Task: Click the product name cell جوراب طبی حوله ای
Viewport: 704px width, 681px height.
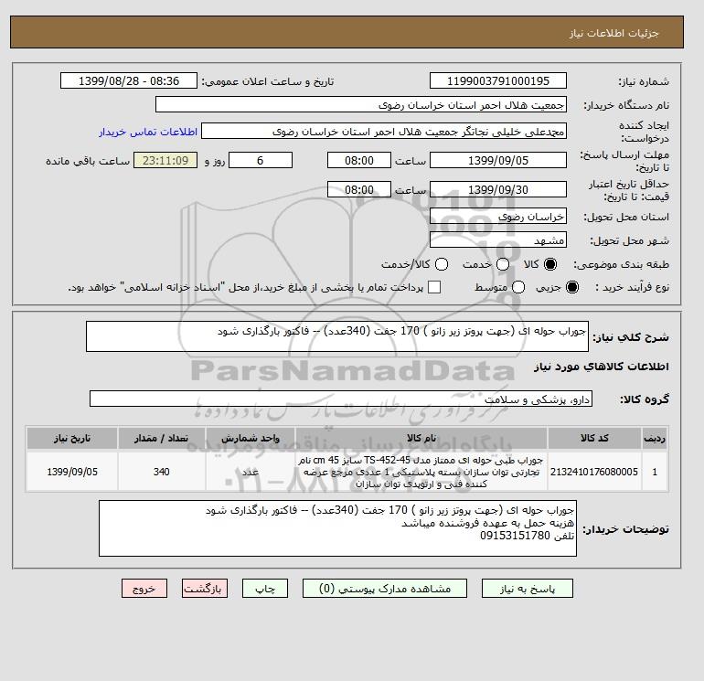Action: pyautogui.click(x=421, y=472)
